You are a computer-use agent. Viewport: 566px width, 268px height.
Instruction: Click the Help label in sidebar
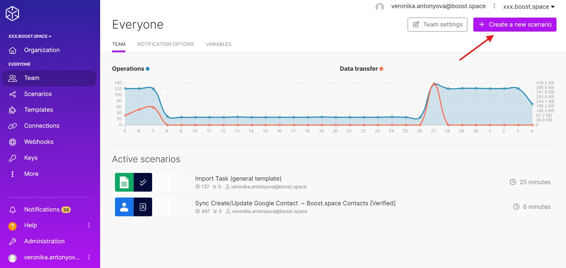coord(30,225)
